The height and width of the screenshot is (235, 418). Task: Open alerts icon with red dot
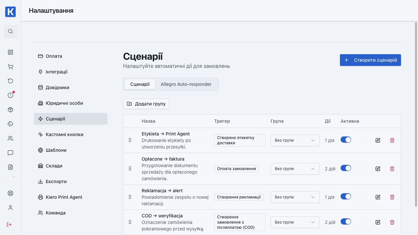(x=10, y=95)
